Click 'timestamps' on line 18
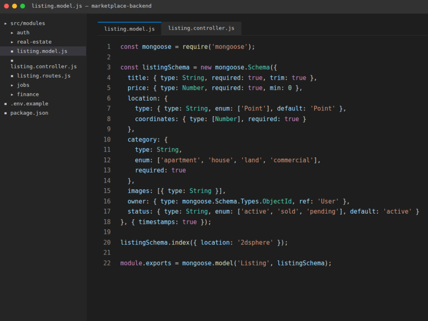This screenshot has height=321, width=428. tap(157, 222)
